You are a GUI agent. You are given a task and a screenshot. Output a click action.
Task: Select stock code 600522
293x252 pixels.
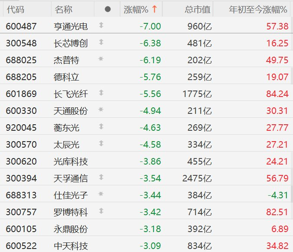point(21,246)
